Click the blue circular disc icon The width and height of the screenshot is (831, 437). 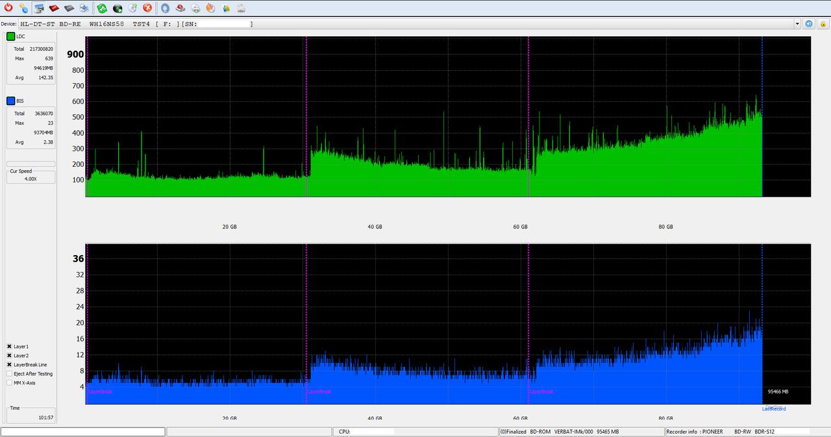pos(165,8)
